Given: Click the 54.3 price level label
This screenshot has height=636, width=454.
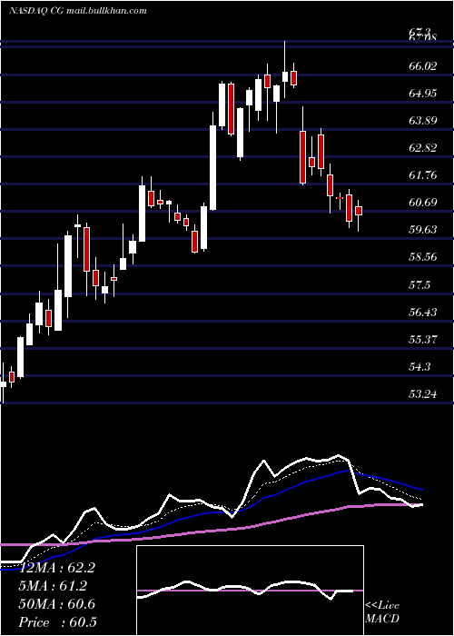Looking at the screenshot, I should click(419, 367).
